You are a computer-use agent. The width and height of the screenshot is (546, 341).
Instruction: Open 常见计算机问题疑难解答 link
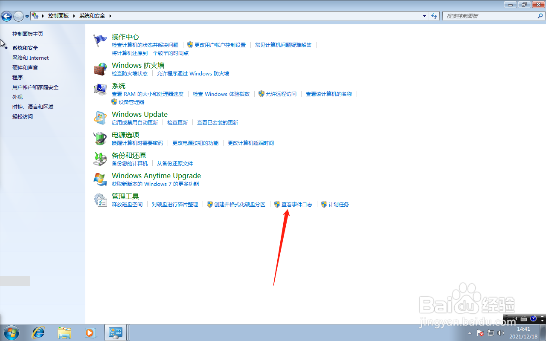(283, 45)
